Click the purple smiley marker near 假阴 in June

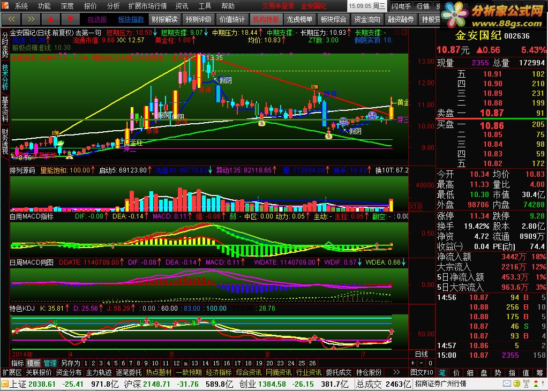point(343,122)
